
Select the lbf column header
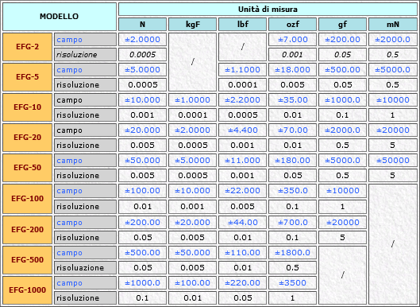(243, 25)
